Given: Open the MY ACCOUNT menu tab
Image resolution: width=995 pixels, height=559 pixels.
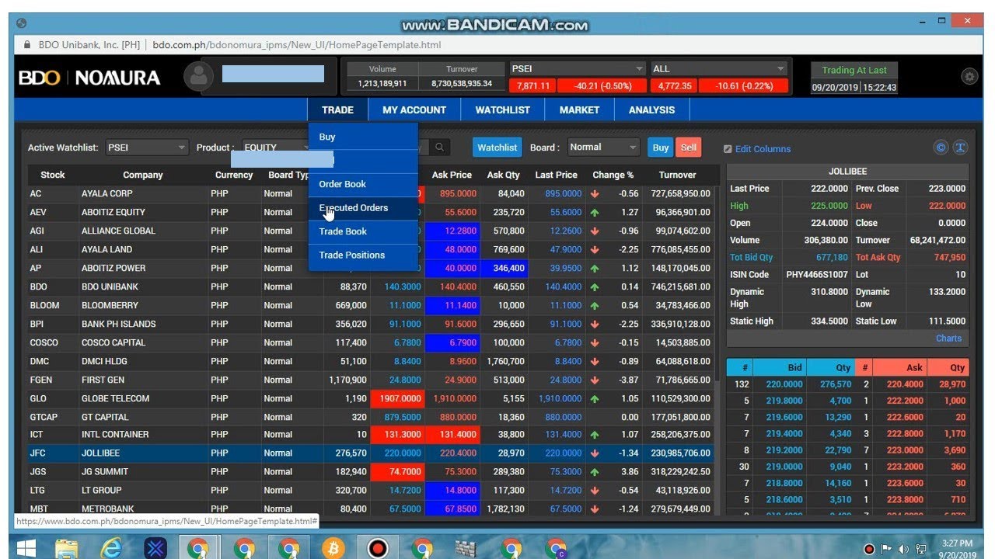Looking at the screenshot, I should coord(414,110).
